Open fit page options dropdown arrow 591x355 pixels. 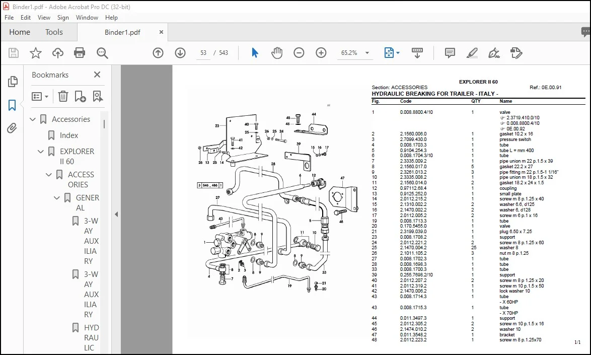[398, 53]
